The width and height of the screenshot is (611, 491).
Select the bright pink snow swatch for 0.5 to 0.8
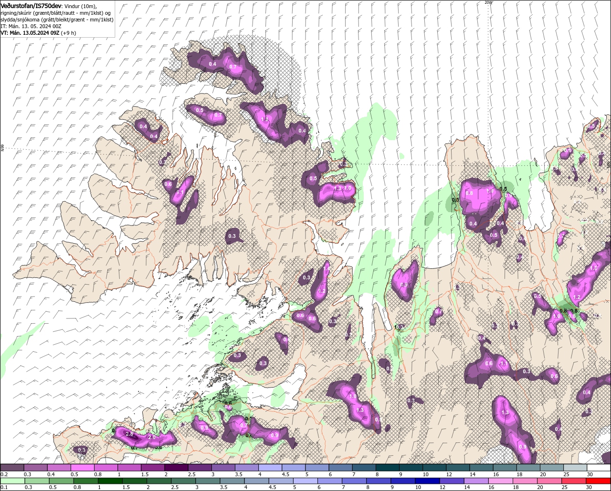[83, 468]
